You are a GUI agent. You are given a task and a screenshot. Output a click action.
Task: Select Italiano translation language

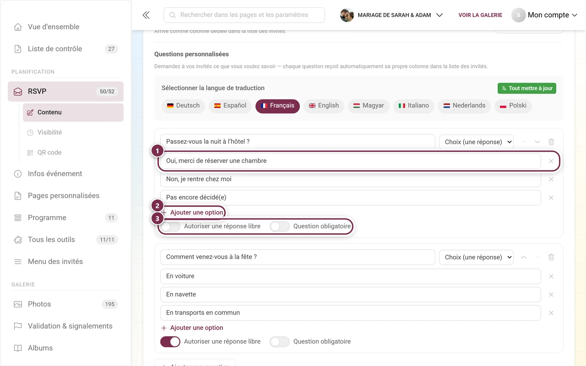pyautogui.click(x=413, y=106)
